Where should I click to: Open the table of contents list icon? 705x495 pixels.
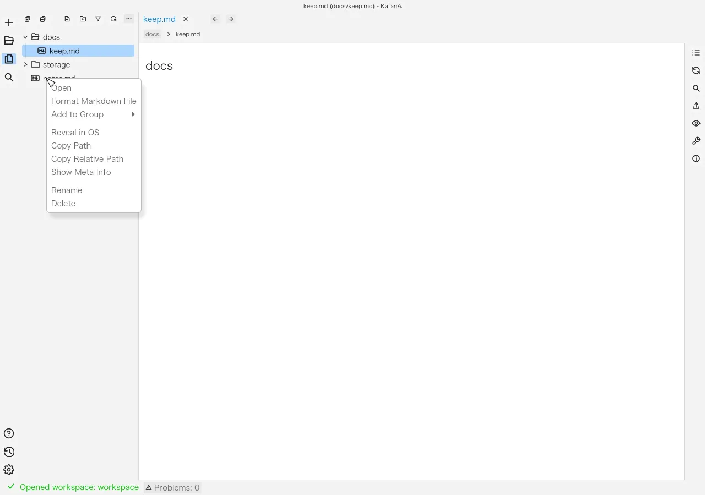tap(696, 53)
